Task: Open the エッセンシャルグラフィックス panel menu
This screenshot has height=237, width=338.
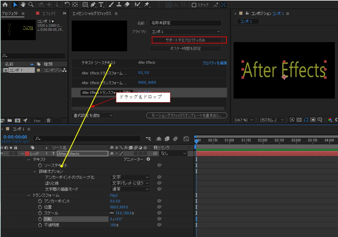Action: [x=116, y=14]
